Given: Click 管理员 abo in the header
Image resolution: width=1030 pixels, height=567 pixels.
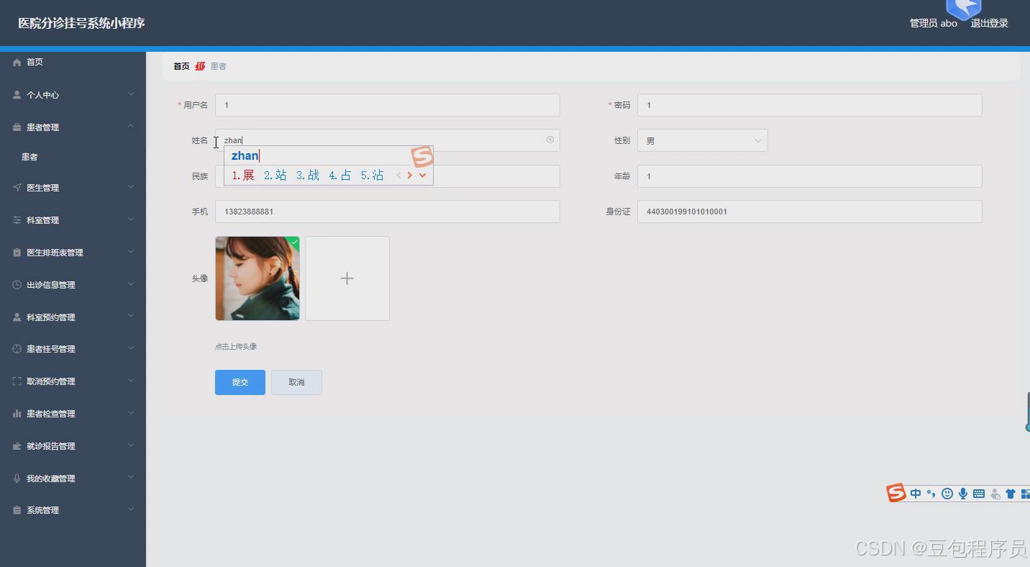Looking at the screenshot, I should coord(934,23).
